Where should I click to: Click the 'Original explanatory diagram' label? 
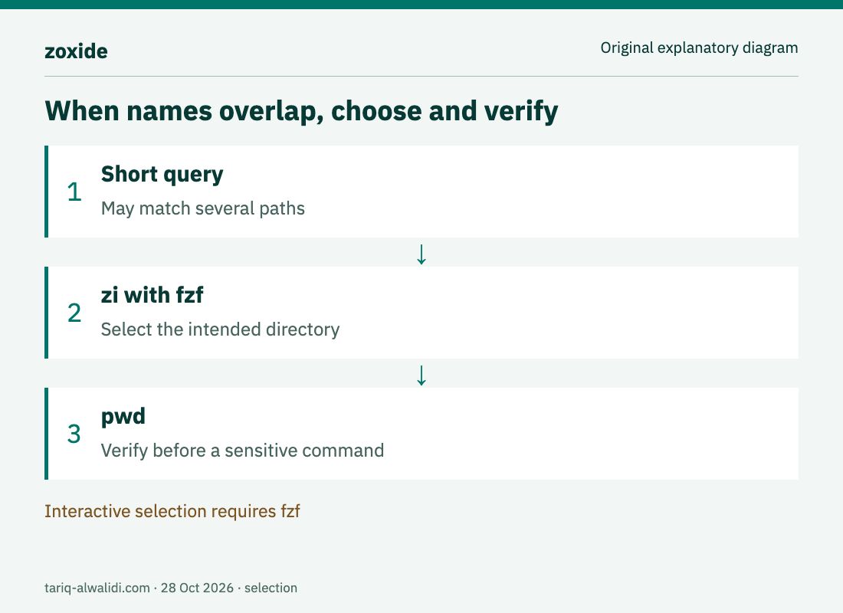tap(699, 48)
